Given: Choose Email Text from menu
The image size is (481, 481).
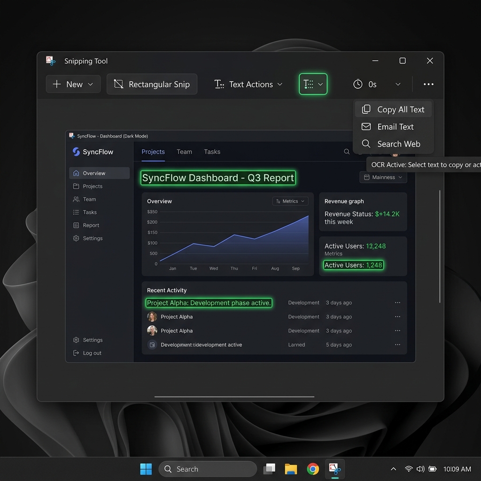Looking at the screenshot, I should tap(393, 127).
